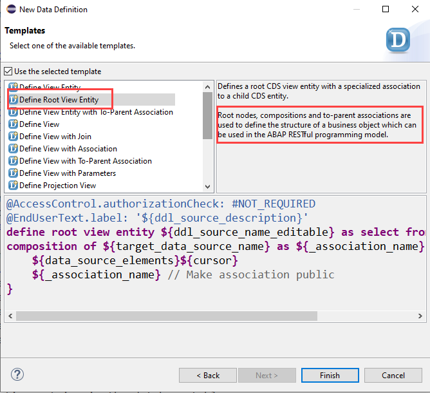Close the New Data Definition window

click(x=415, y=9)
